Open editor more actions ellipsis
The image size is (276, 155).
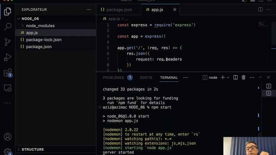click(x=269, y=9)
